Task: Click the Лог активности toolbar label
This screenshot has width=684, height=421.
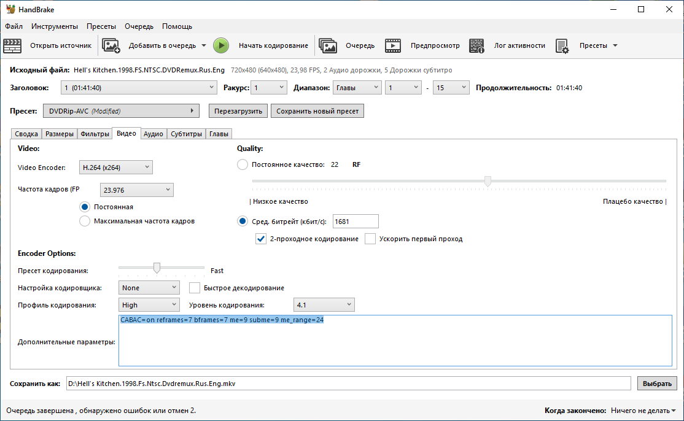Action: 519,45
